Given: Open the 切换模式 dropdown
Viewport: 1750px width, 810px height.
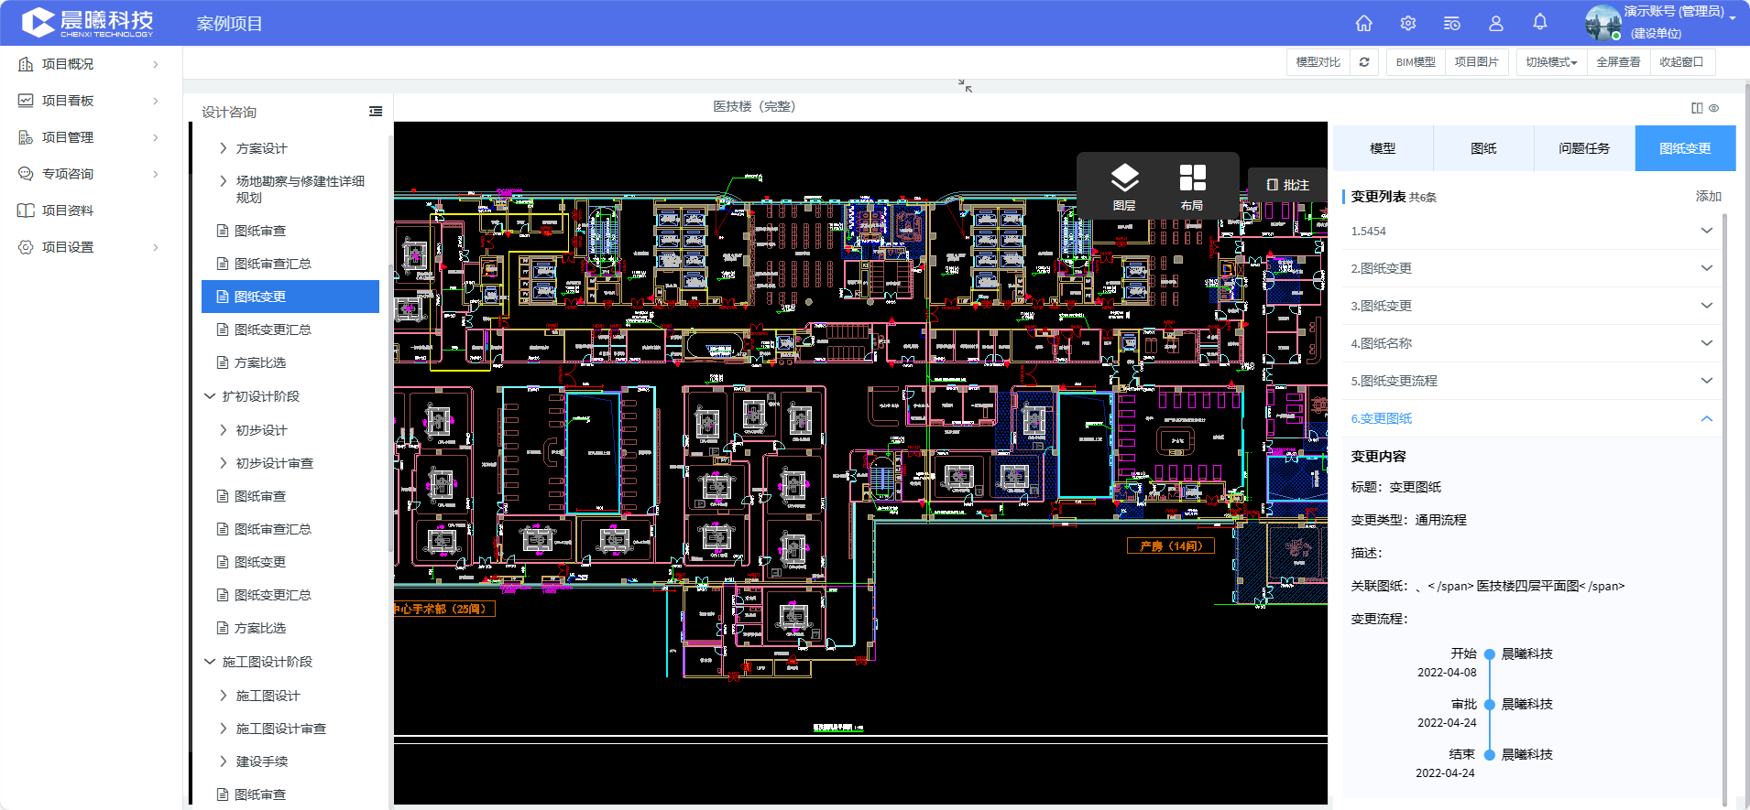Looking at the screenshot, I should pos(1551,62).
